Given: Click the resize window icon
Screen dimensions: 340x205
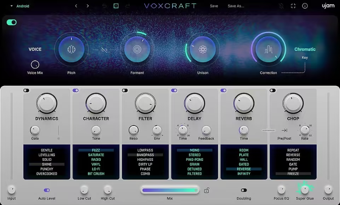Looking at the screenshot, I should (x=293, y=6).
